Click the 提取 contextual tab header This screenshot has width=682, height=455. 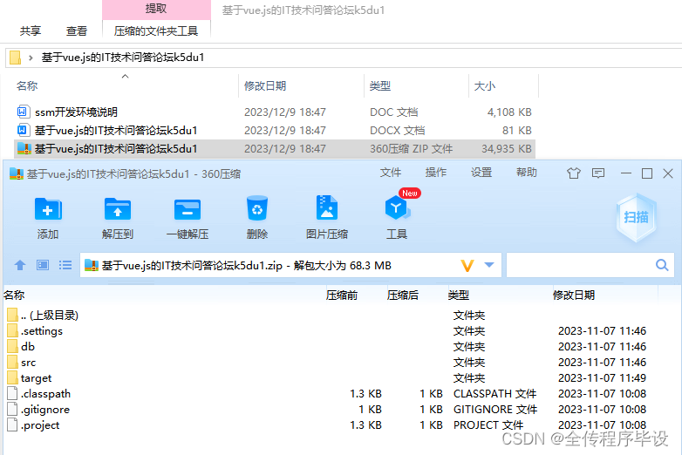156,8
